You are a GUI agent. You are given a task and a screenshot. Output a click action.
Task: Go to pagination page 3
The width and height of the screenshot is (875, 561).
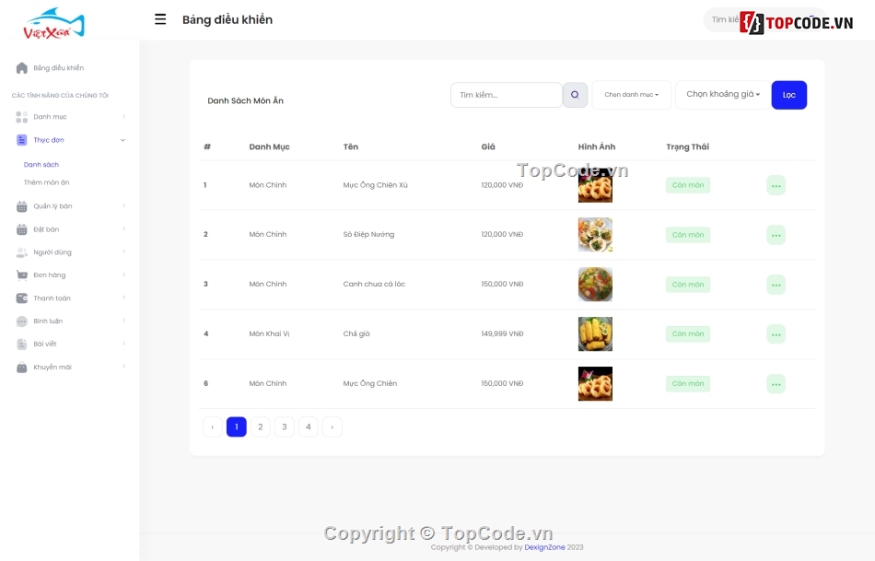tap(285, 427)
